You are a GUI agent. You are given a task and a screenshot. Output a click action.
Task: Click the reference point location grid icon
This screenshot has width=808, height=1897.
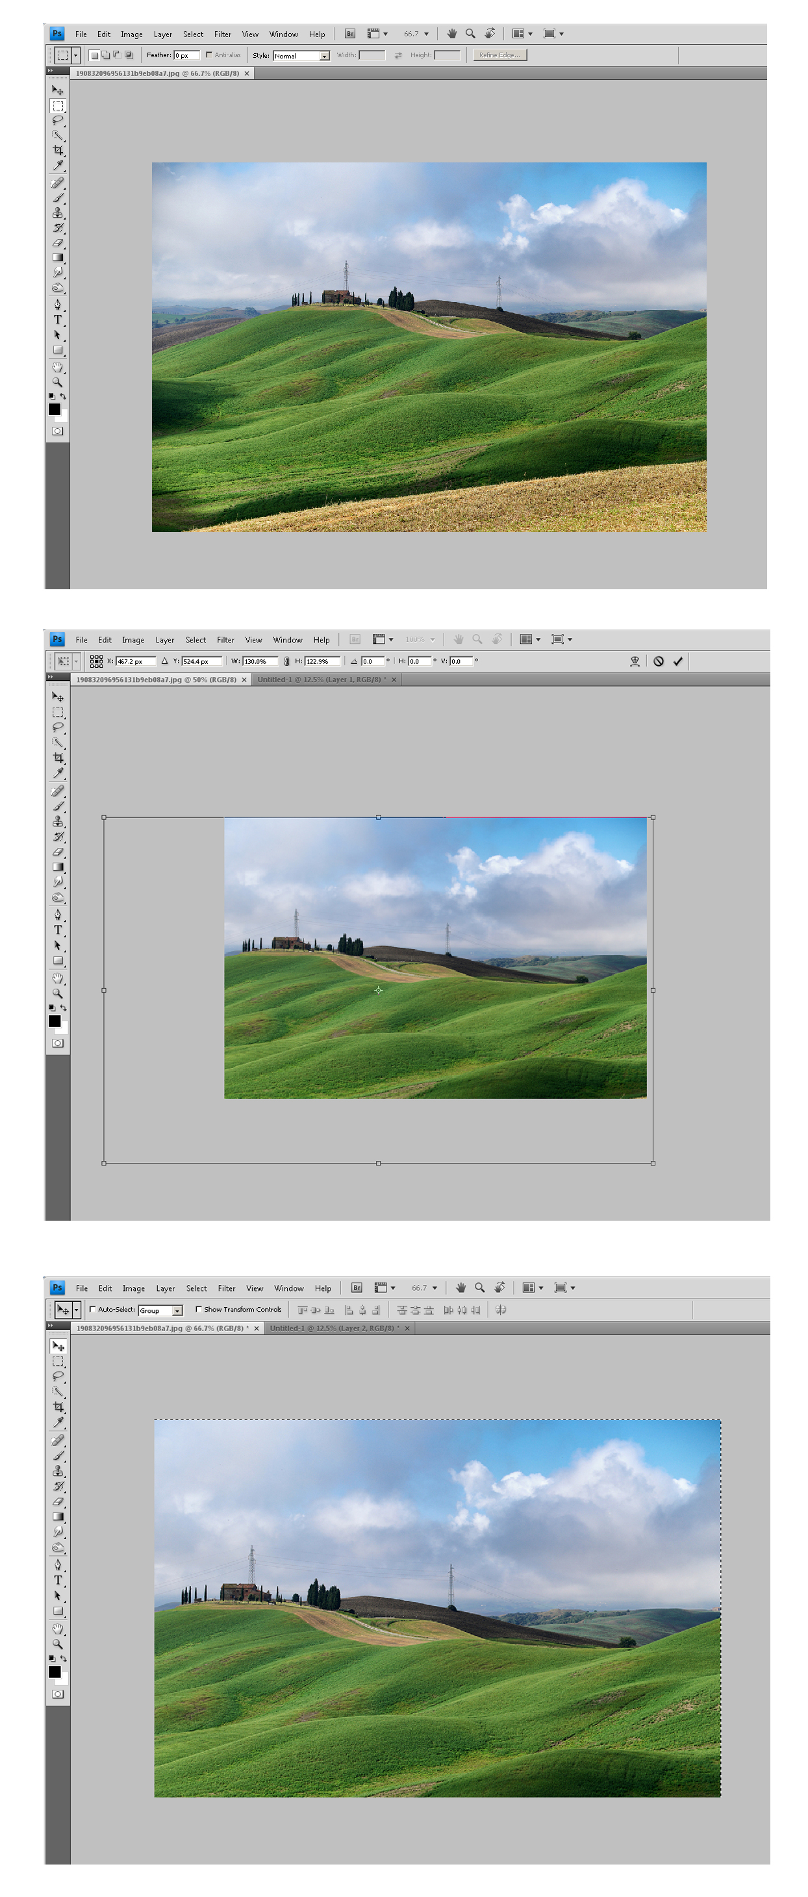[x=97, y=661]
